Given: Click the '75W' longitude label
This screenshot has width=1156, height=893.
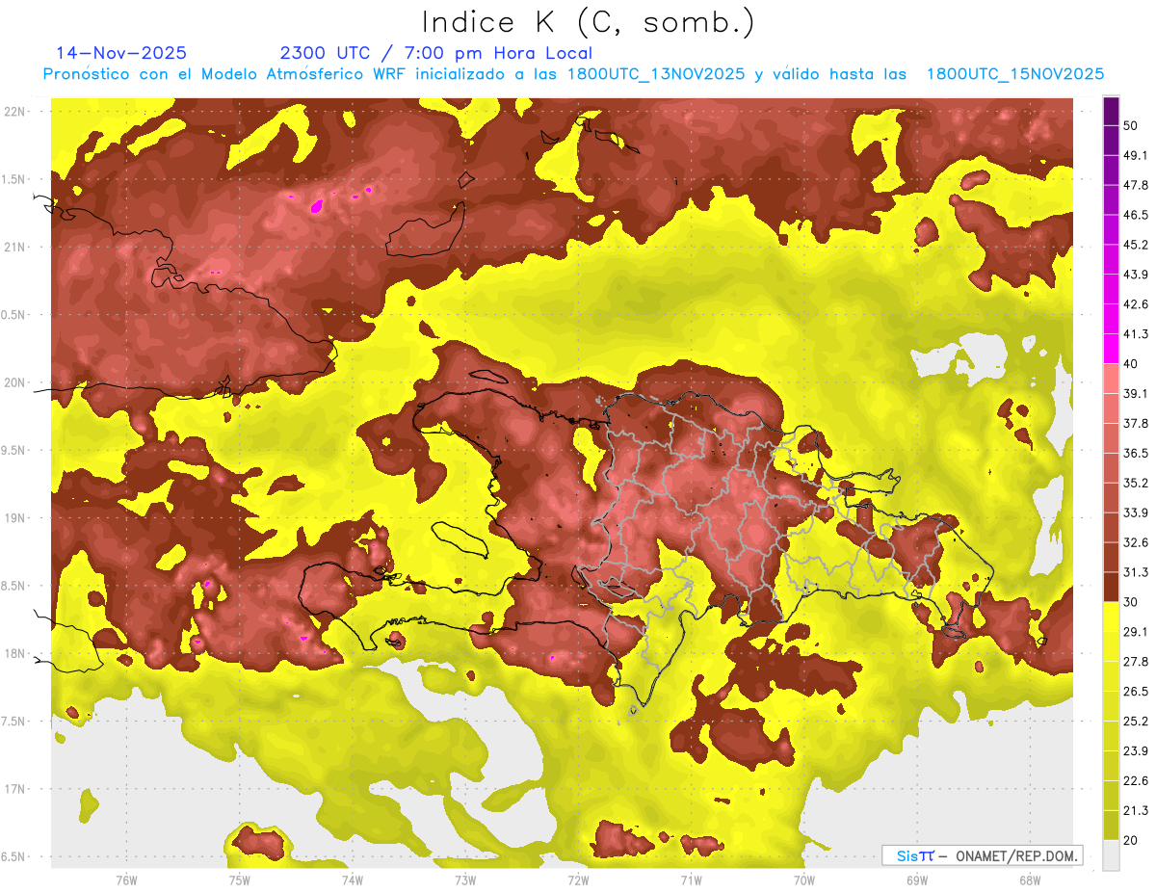Looking at the screenshot, I should coord(239,881).
